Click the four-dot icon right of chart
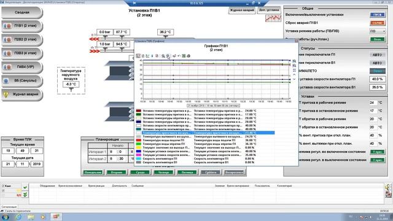This screenshot has width=393, height=221. 294,70
